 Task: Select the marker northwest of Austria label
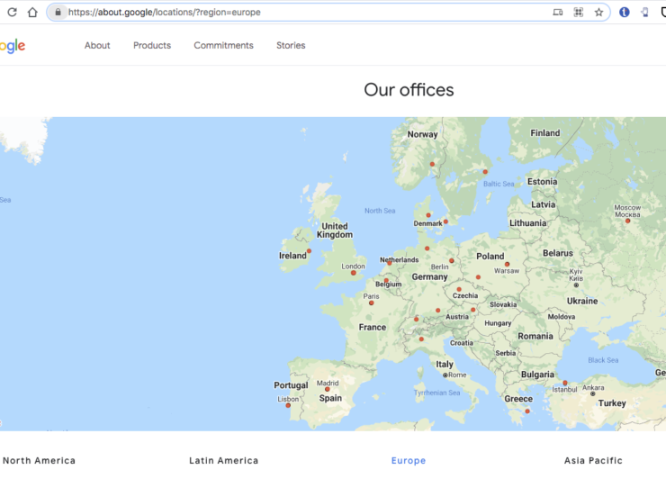(x=438, y=311)
